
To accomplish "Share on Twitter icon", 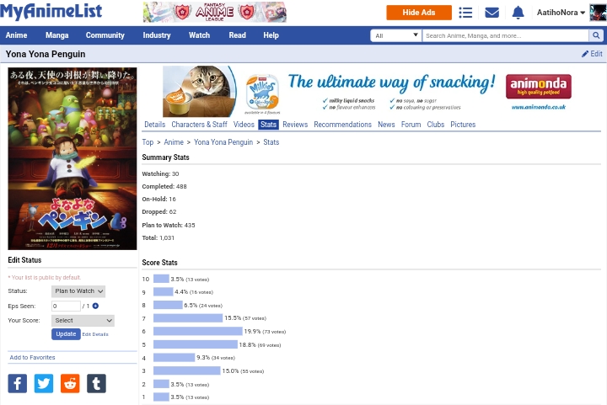I will (44, 383).
